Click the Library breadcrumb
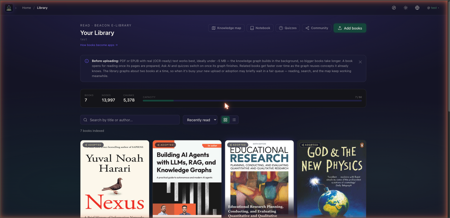The image size is (450, 218). 42,8
